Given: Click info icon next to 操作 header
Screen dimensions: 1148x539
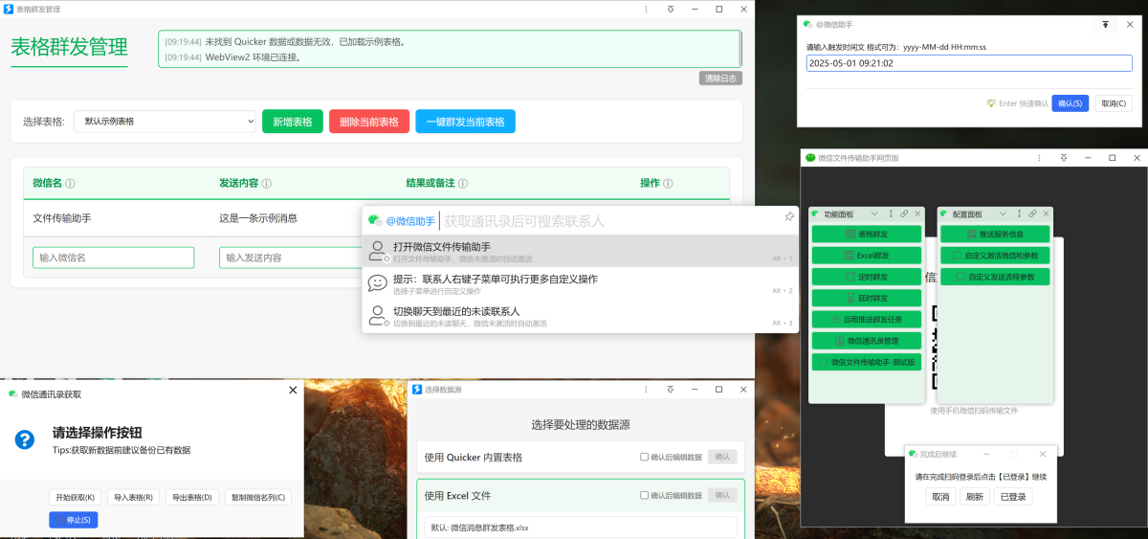Looking at the screenshot, I should coord(668,184).
